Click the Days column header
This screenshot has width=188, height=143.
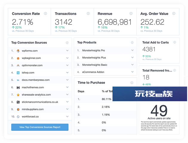tap(81, 91)
